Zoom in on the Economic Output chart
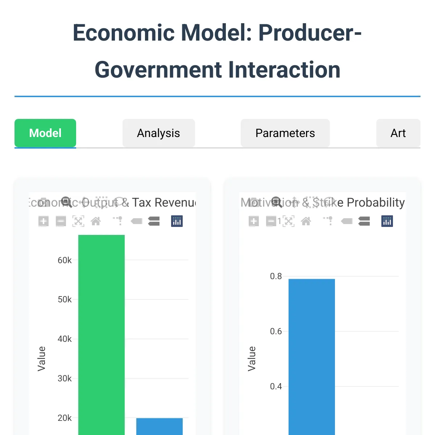Viewport: 435px width, 435px height. (x=43, y=221)
